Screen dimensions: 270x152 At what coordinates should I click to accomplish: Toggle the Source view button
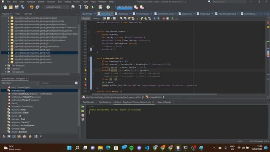point(86,19)
